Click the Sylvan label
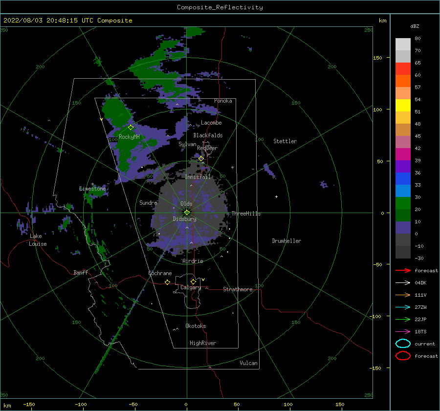The width and height of the screenshot is (440, 411). point(187,144)
